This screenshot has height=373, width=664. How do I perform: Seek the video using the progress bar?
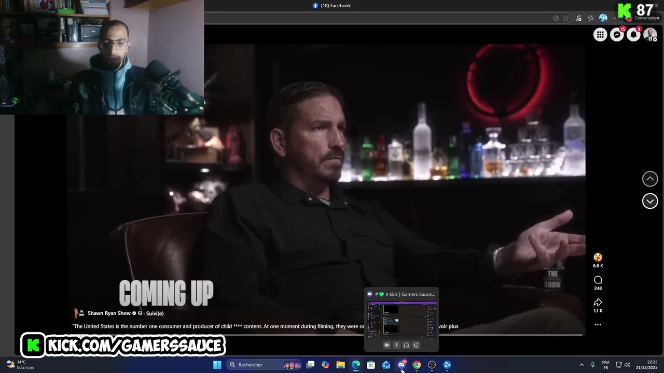pos(326,335)
